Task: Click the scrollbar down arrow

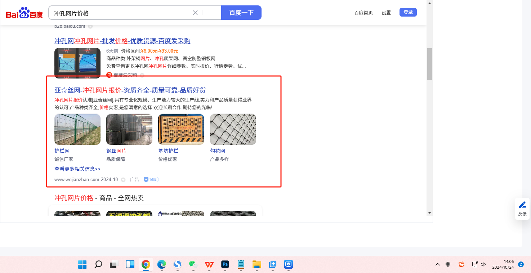Action: click(429, 213)
